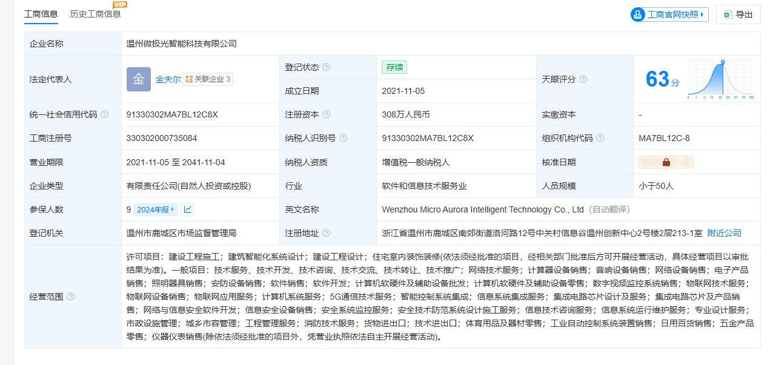Click establishment date 2021-11-05
Screen dimensions: 770x365
tap(403, 91)
